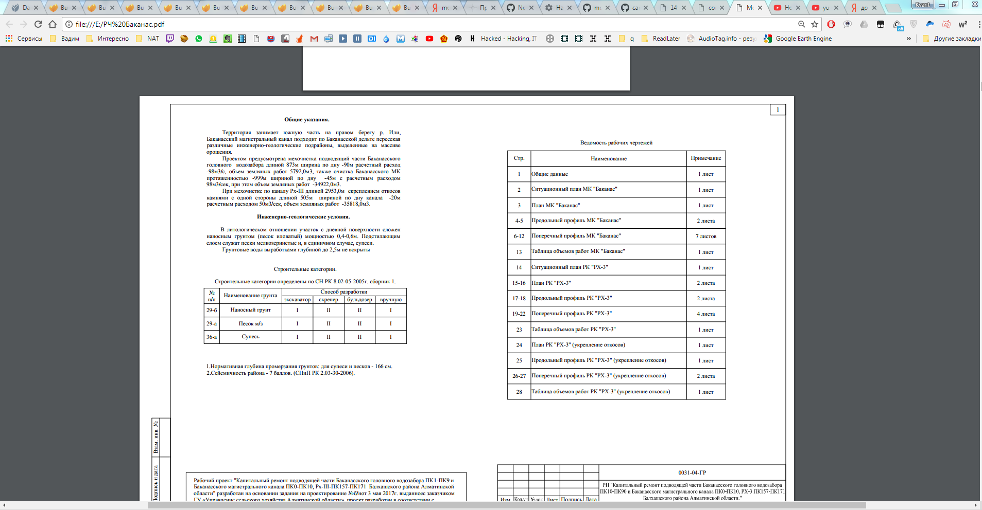Open the red Opera-style extension icon
The height and width of the screenshot is (510, 982).
tap(831, 24)
